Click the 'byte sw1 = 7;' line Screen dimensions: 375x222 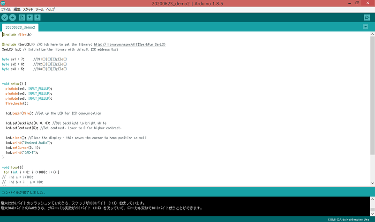[34, 59]
